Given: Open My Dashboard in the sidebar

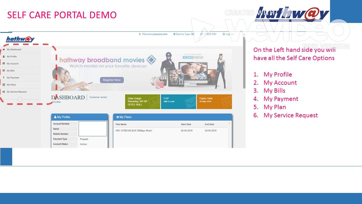Looking at the screenshot, I should click(x=20, y=49).
